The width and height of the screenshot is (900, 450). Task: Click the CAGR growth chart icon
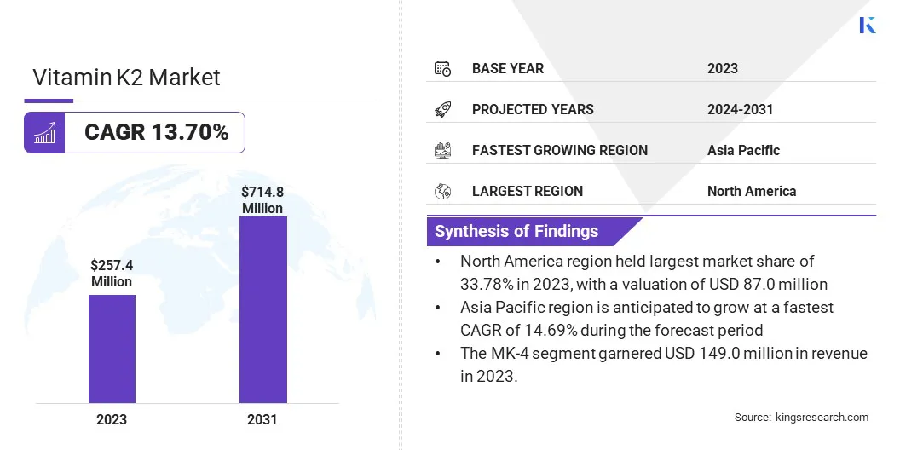click(x=44, y=133)
